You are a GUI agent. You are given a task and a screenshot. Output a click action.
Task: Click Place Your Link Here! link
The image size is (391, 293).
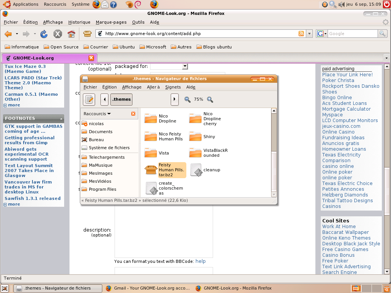347,74
